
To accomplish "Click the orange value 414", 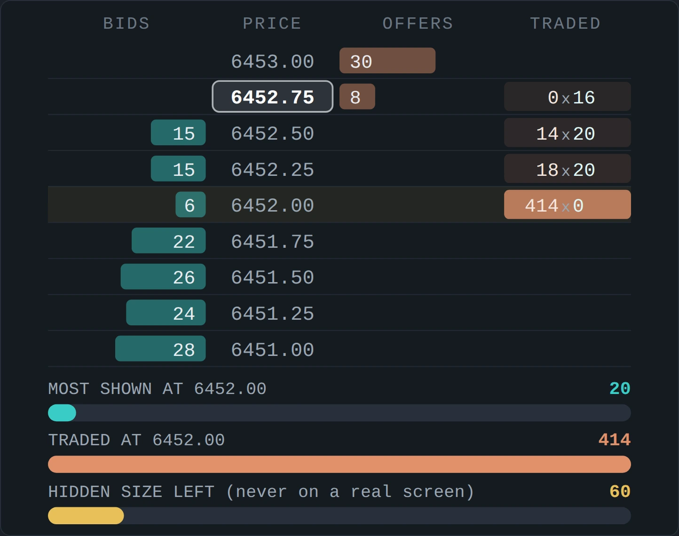I will [614, 440].
